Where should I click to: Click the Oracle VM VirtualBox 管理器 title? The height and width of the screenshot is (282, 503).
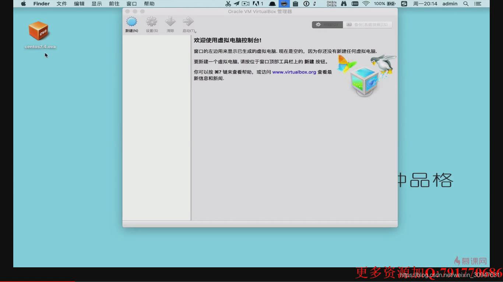(260, 11)
